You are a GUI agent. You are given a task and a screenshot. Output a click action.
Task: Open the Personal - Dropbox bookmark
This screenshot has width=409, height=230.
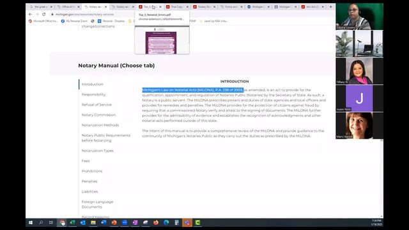point(111,21)
